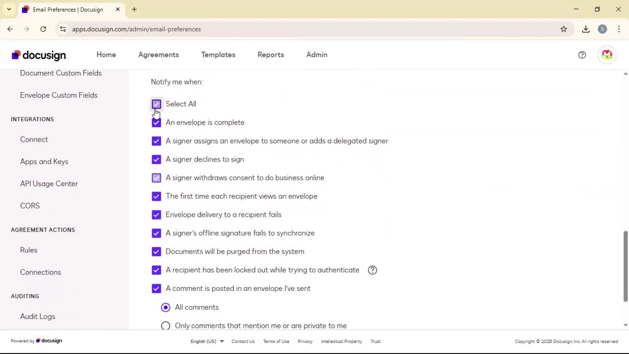Uncheck A signer declines to sign
This screenshot has width=629, height=354.
156,159
